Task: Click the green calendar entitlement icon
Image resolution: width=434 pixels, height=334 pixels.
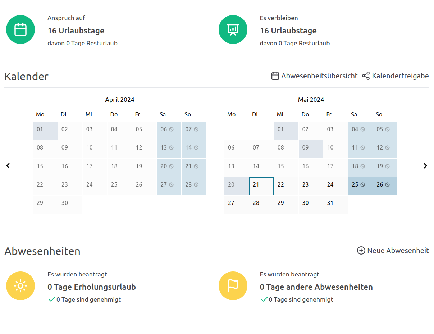Action: (20, 29)
